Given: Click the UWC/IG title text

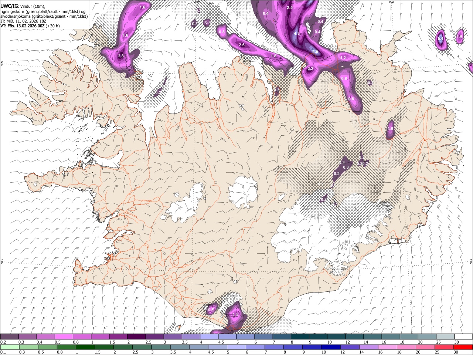Looking at the screenshot, I should [x=9, y=6].
